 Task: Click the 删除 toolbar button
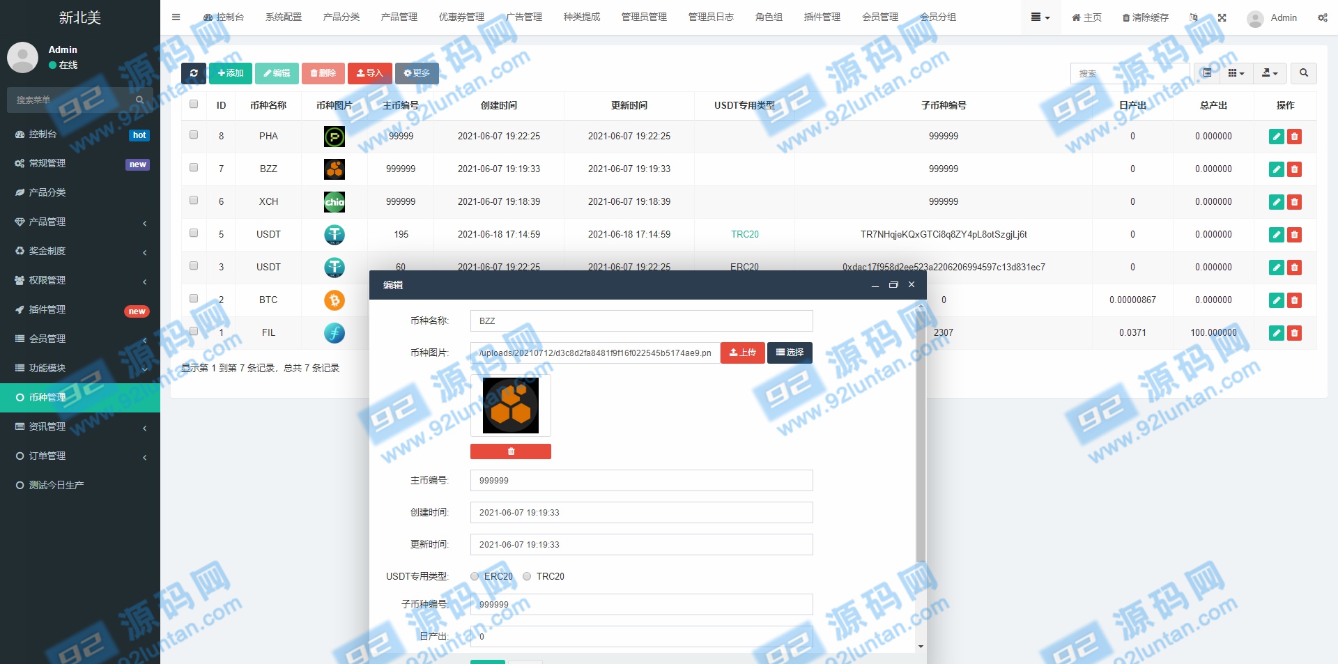click(323, 73)
